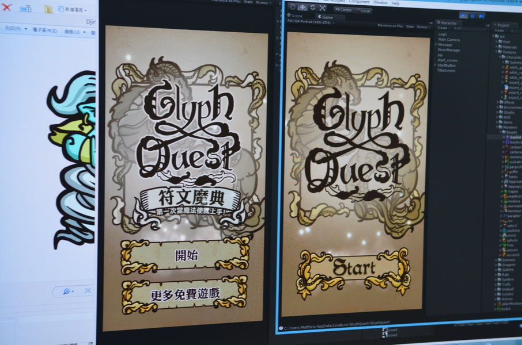The image size is (522, 345).
Task: Click the red X delete icon
Action: point(7,7)
